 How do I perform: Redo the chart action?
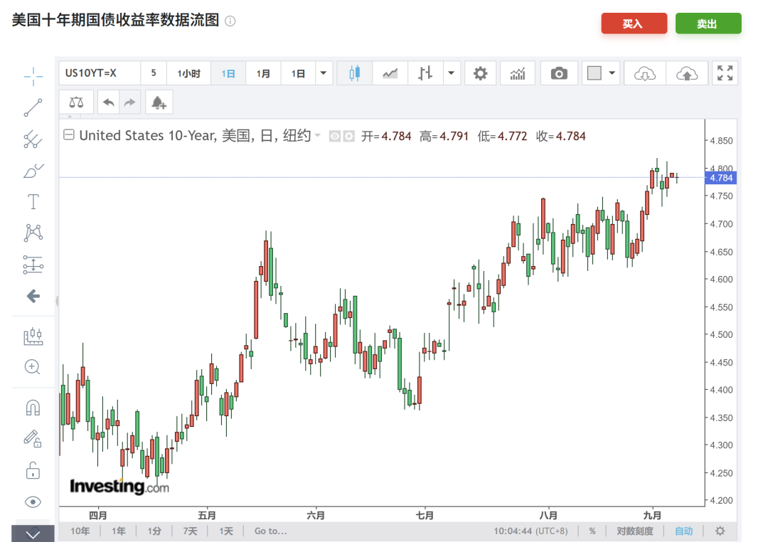tap(130, 102)
